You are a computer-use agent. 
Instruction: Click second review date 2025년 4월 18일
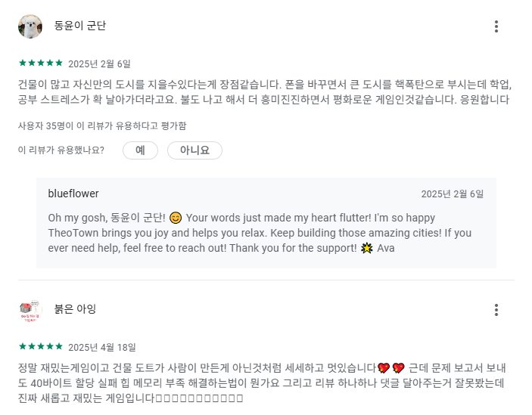coord(102,347)
